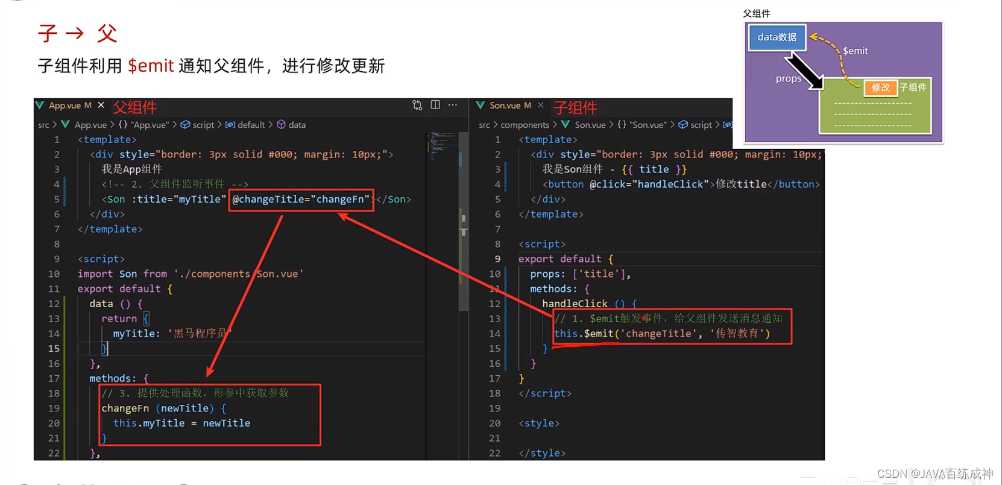Screen dimensions: 1002x485
Task: Select 'src' in Son.vue breadcrumb
Action: click(485, 125)
